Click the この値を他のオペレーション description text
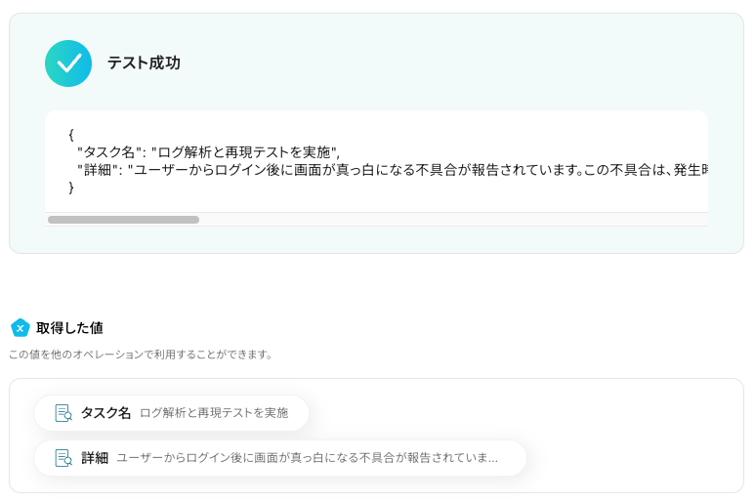The image size is (755, 501). (142, 355)
